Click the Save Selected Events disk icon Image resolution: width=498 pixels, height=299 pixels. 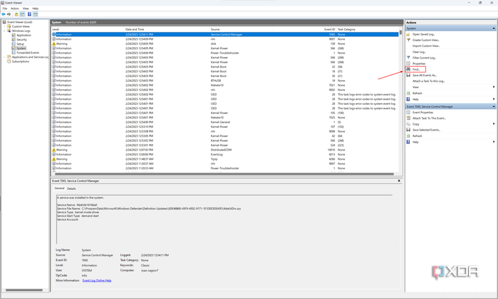(409, 130)
